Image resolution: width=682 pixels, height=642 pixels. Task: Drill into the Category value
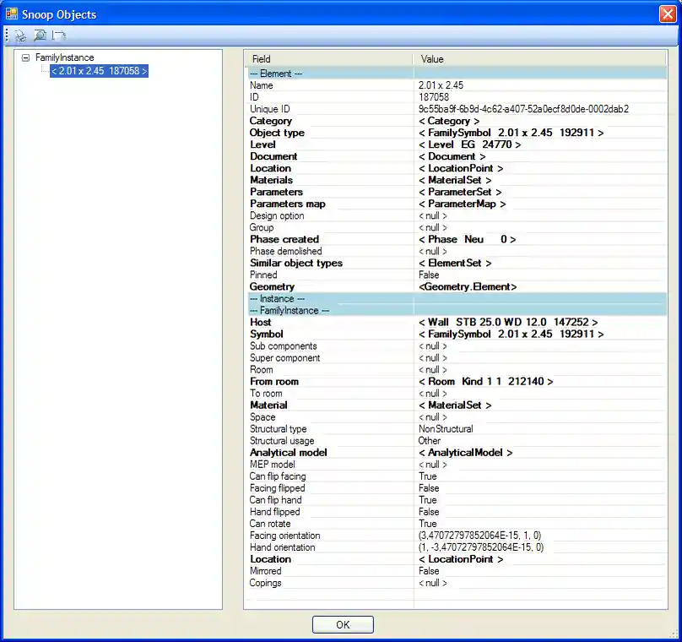(x=448, y=120)
